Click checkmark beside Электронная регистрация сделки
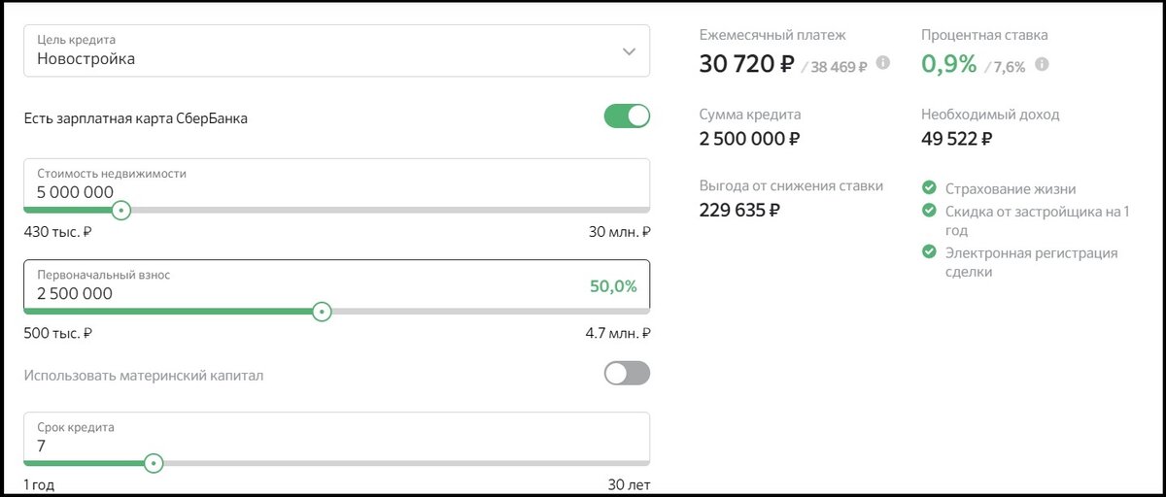Image resolution: width=1166 pixels, height=497 pixels. [929, 252]
